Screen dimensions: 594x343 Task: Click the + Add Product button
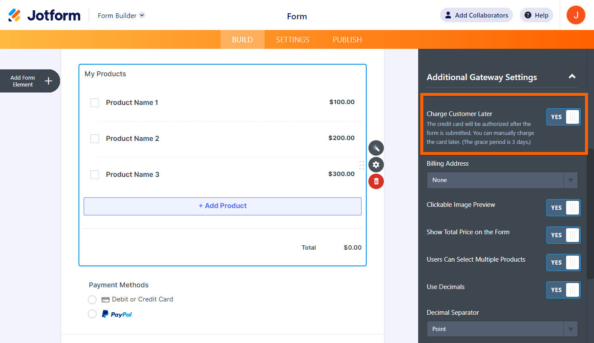223,206
